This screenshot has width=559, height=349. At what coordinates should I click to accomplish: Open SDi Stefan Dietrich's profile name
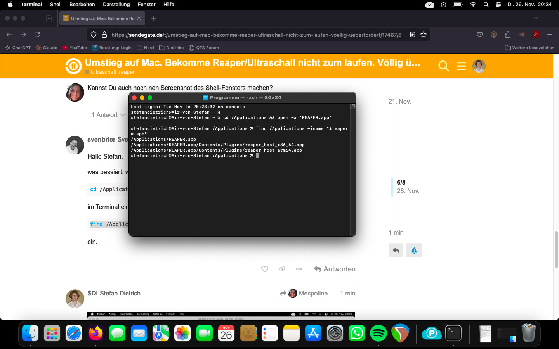point(114,294)
